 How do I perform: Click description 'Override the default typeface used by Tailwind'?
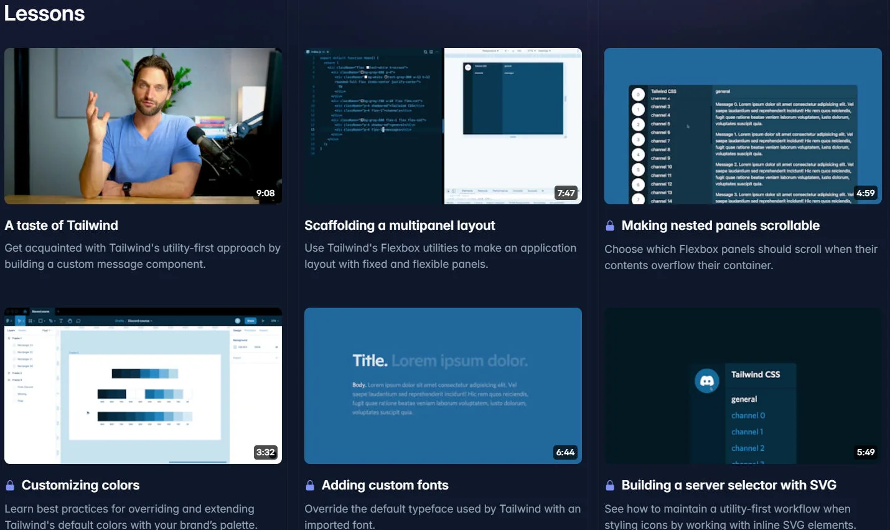(x=443, y=516)
